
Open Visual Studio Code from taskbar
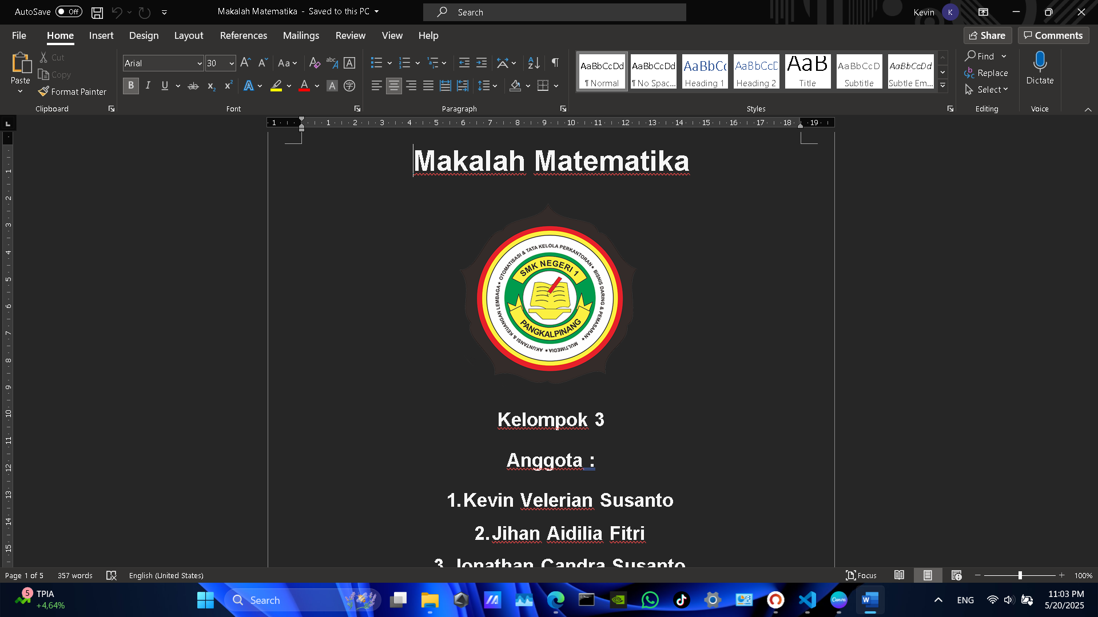point(807,600)
